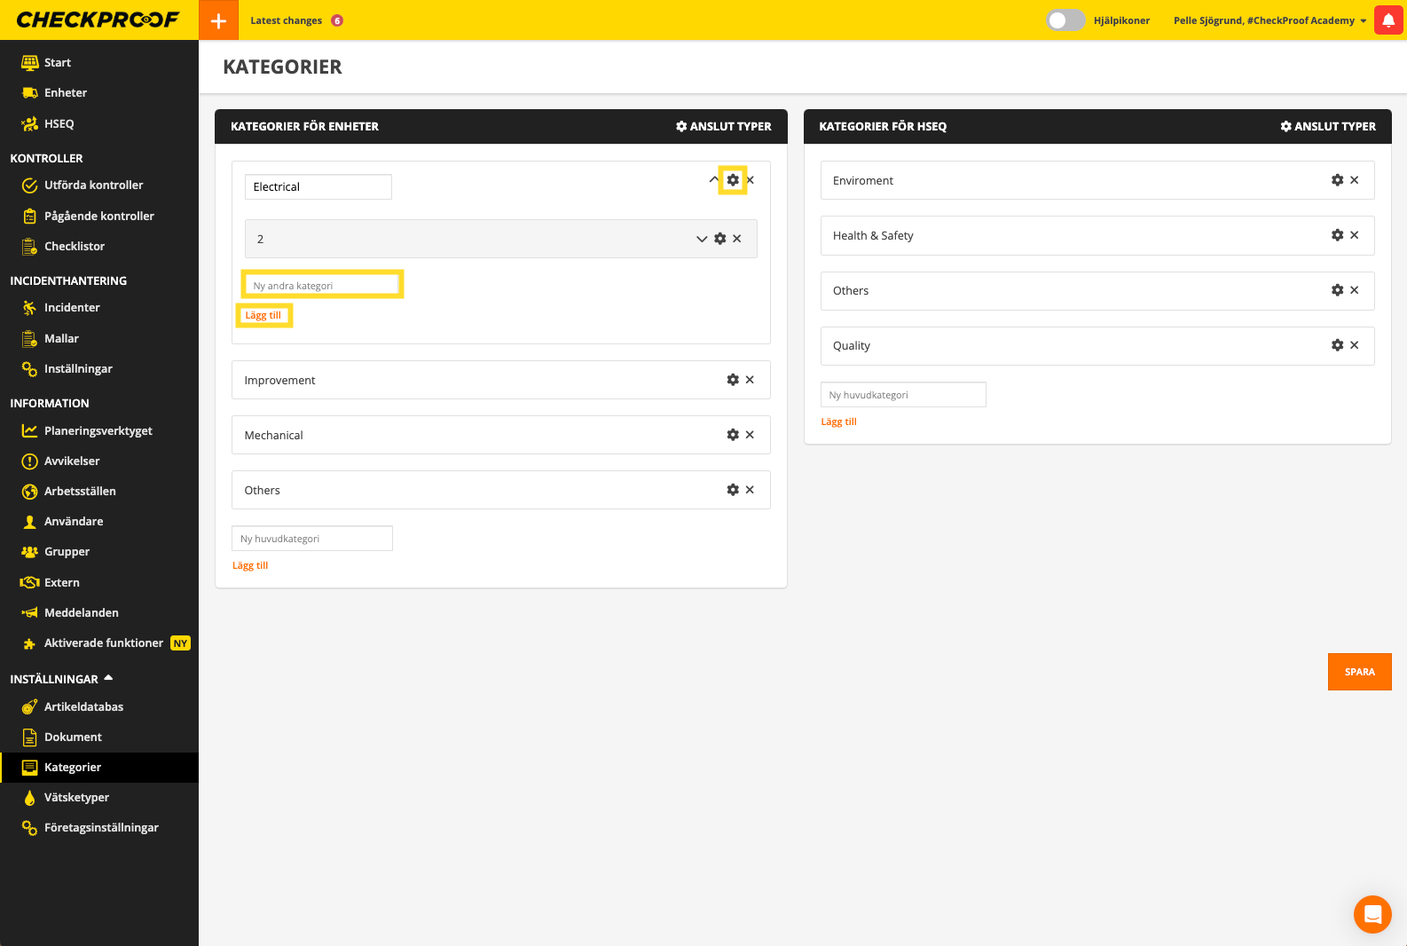Delete the Mechanical category with X
Viewport: 1407px width, 946px height.
coord(750,435)
